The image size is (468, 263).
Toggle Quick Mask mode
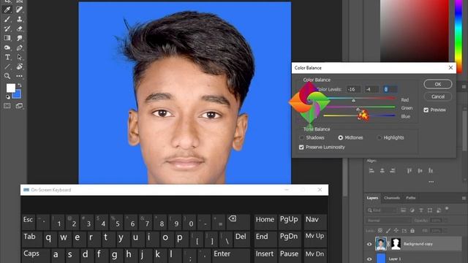click(x=7, y=106)
